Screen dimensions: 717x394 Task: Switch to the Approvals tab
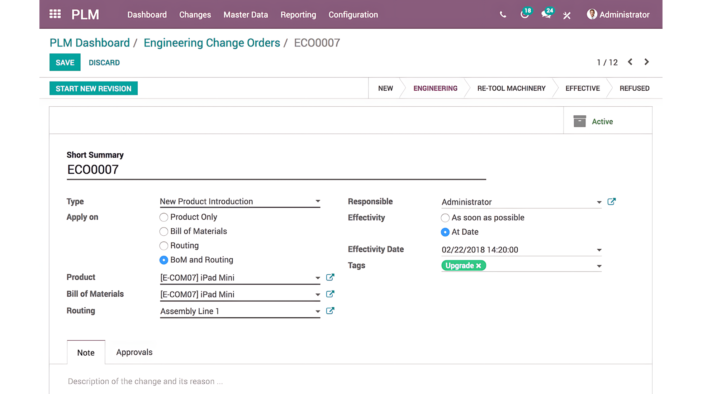(x=134, y=352)
